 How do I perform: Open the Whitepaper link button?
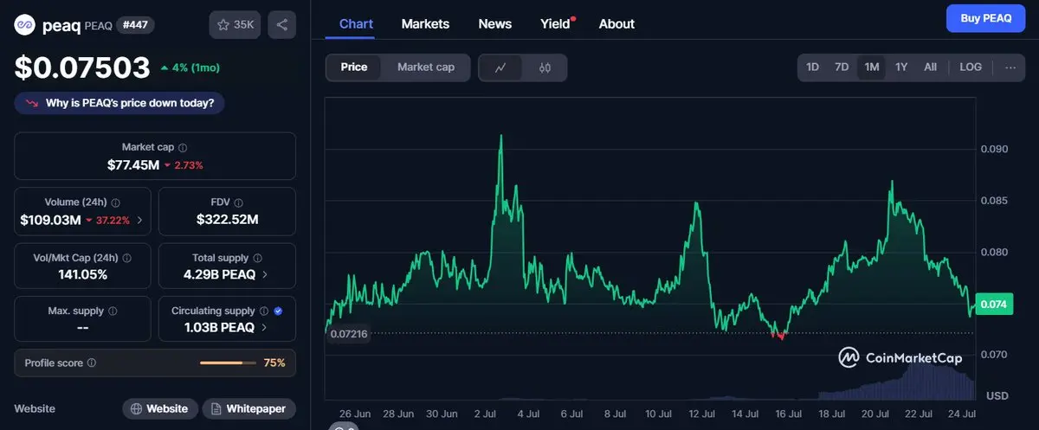point(249,408)
